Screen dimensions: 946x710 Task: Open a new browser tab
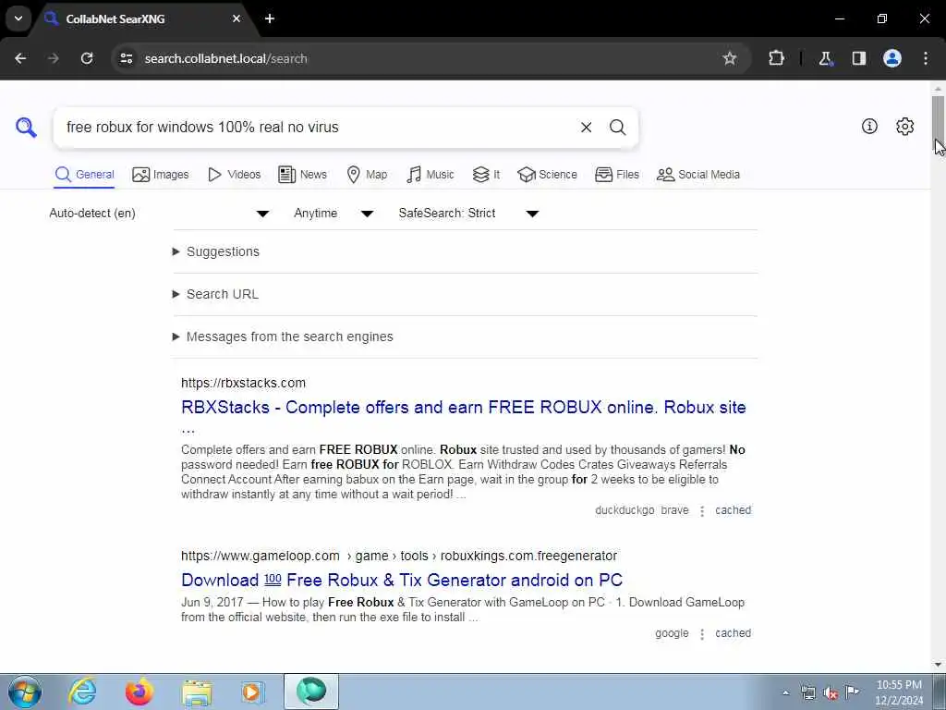270,18
